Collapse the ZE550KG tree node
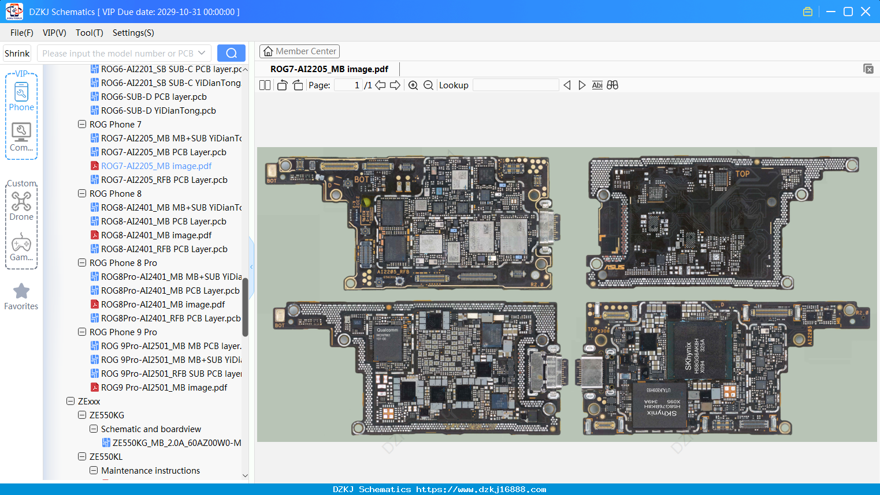The height and width of the screenshot is (495, 880). click(82, 415)
